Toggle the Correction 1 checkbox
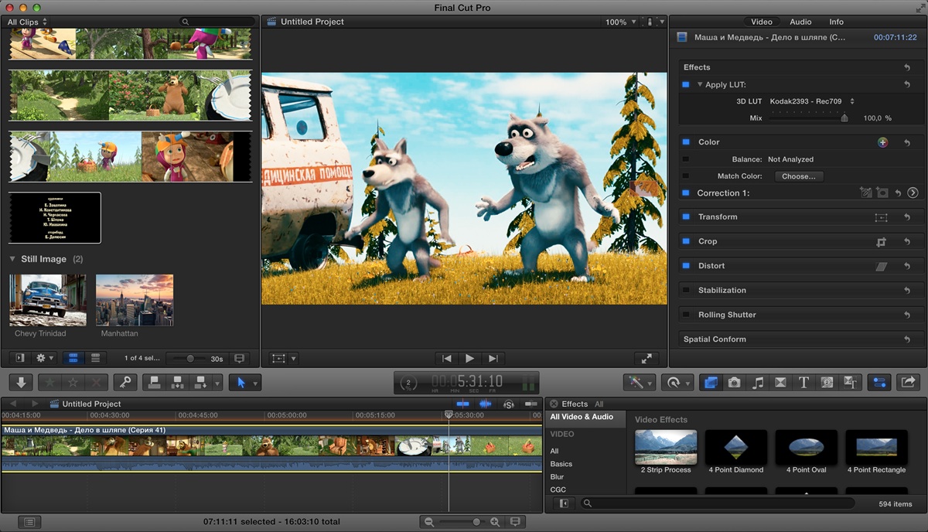The image size is (928, 532). click(x=685, y=193)
